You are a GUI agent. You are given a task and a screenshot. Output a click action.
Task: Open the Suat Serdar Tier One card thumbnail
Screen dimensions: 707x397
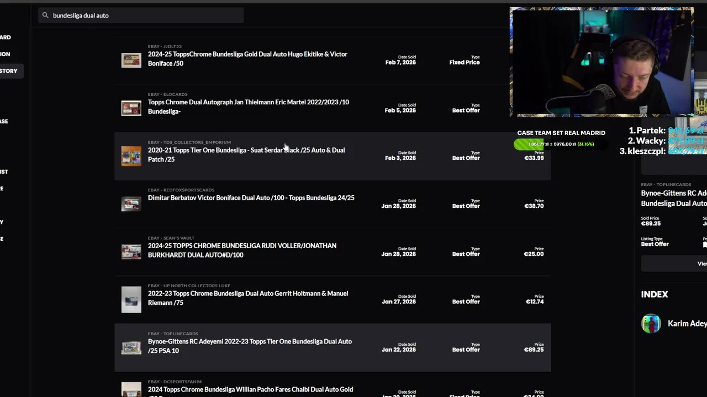131,155
